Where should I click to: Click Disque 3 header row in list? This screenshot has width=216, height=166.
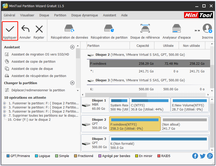[x=149, y=80]
